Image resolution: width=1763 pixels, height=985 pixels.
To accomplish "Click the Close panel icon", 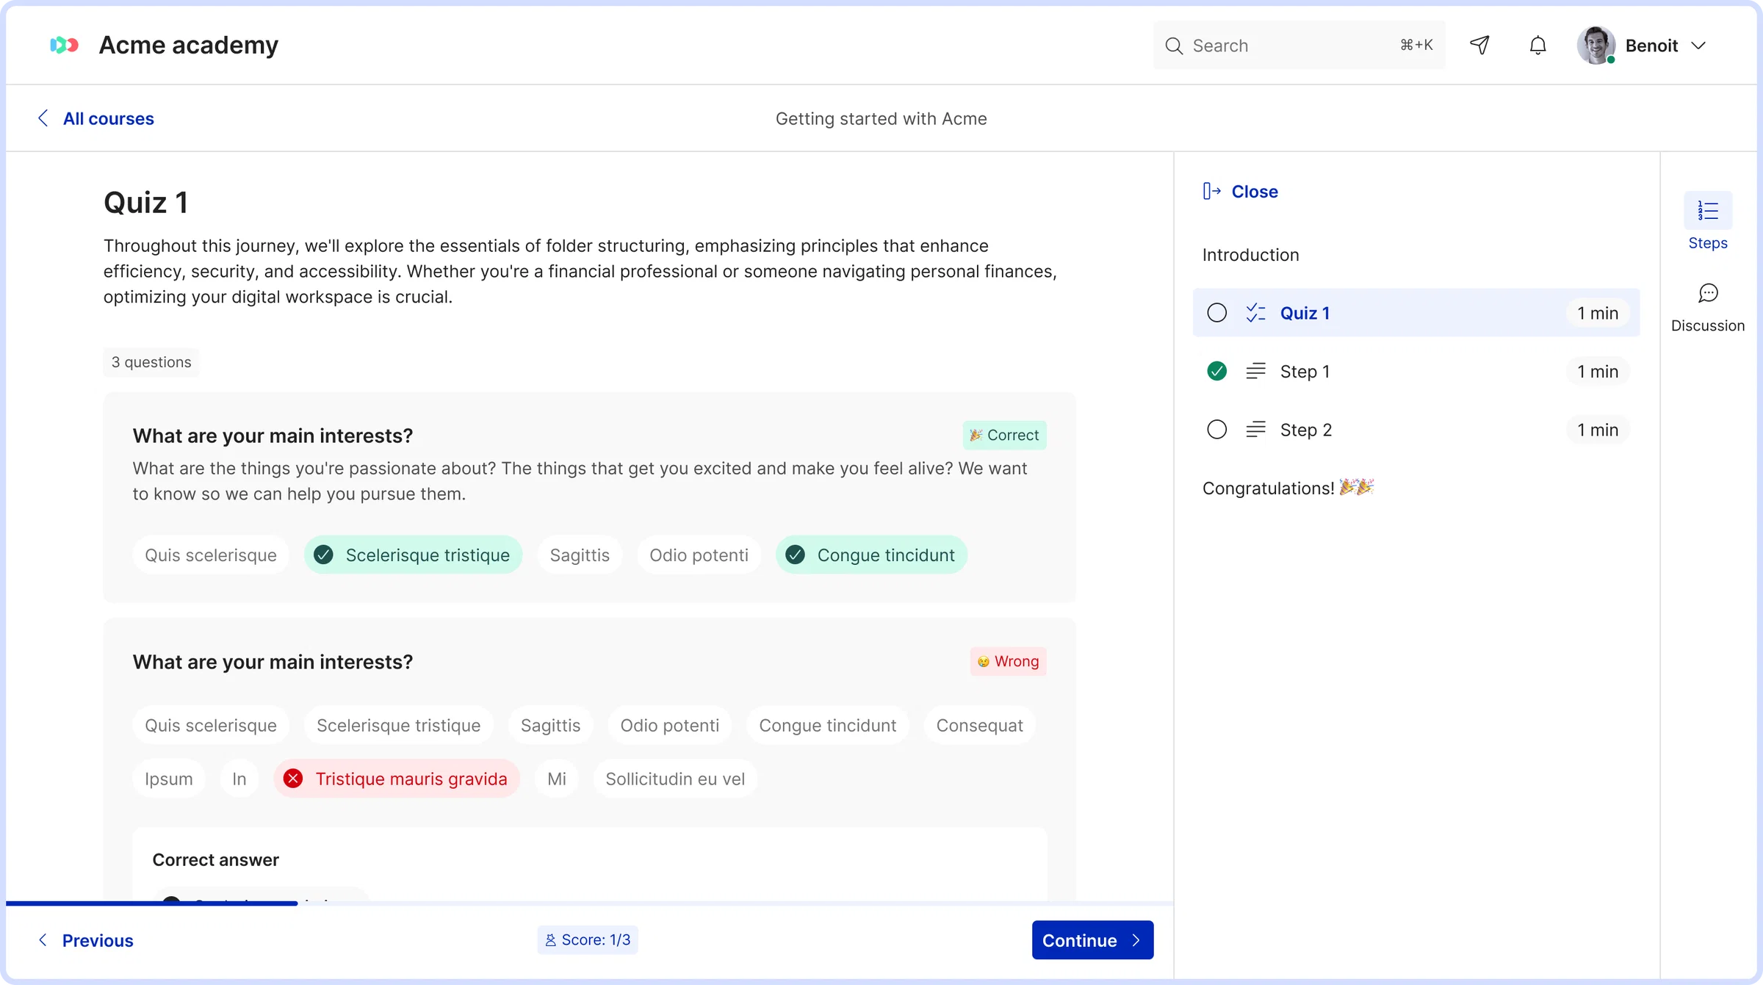I will point(1212,191).
